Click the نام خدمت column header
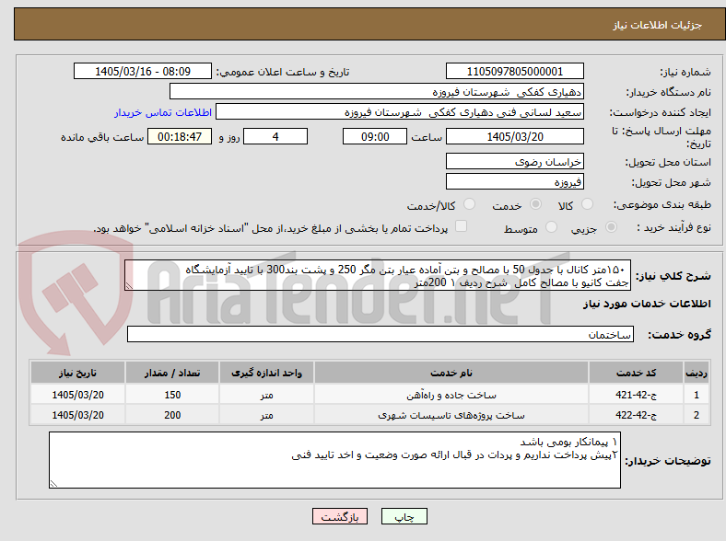The width and height of the screenshot is (726, 541). (x=451, y=373)
